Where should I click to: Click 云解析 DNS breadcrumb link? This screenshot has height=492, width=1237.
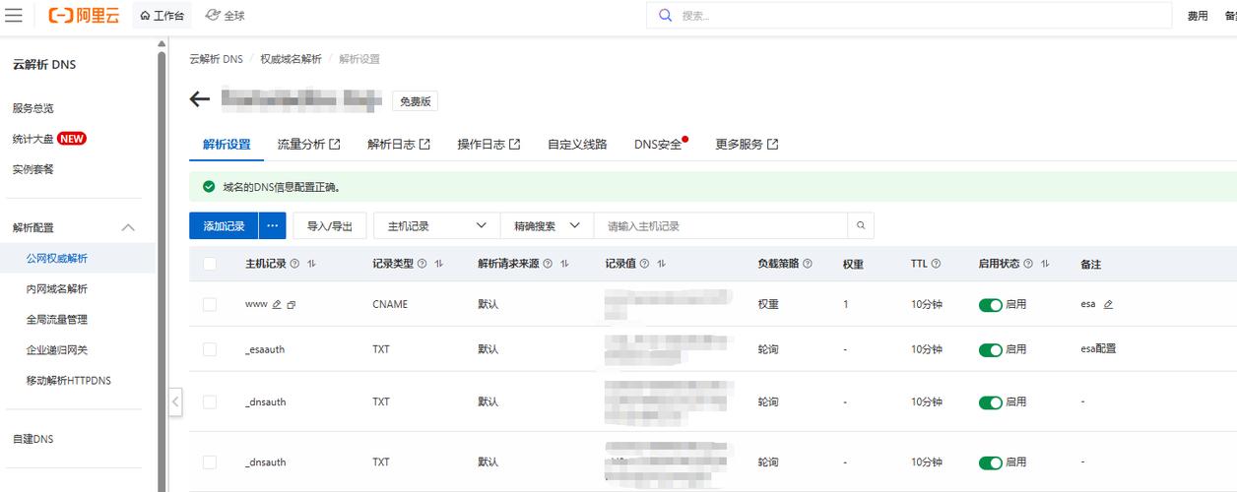coord(216,59)
